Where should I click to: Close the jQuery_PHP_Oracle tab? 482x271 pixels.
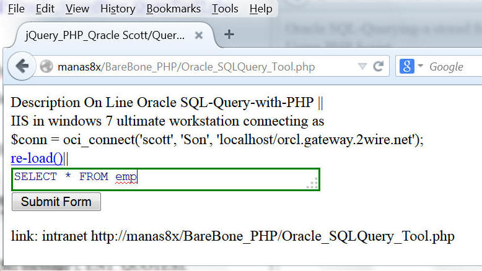pos(199,36)
